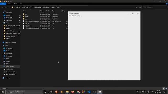The image size is (168, 94).
Task: Show hidden system tray icons
Action: [138, 92]
